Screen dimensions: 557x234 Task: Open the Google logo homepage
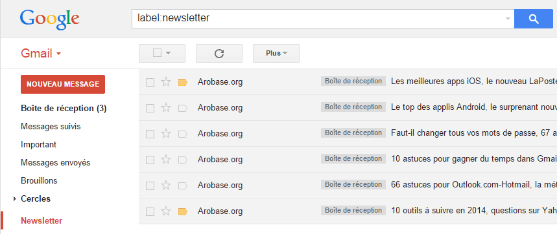point(50,19)
